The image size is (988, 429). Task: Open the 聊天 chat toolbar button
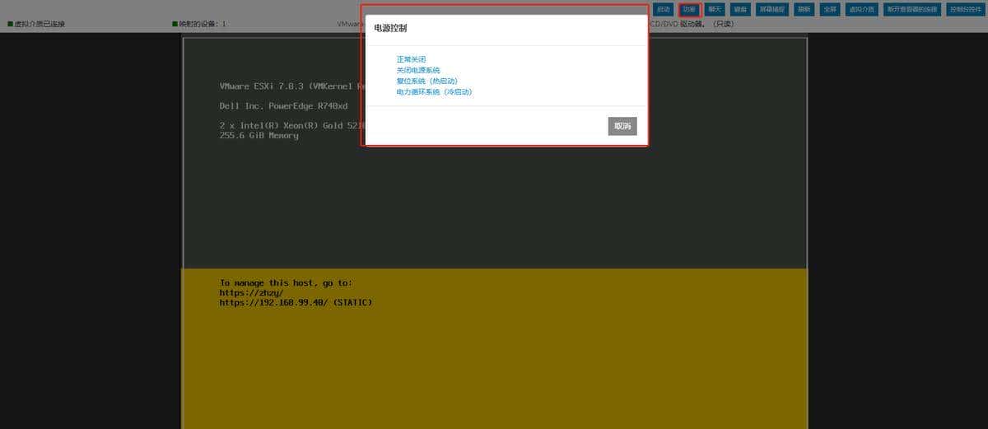click(715, 10)
